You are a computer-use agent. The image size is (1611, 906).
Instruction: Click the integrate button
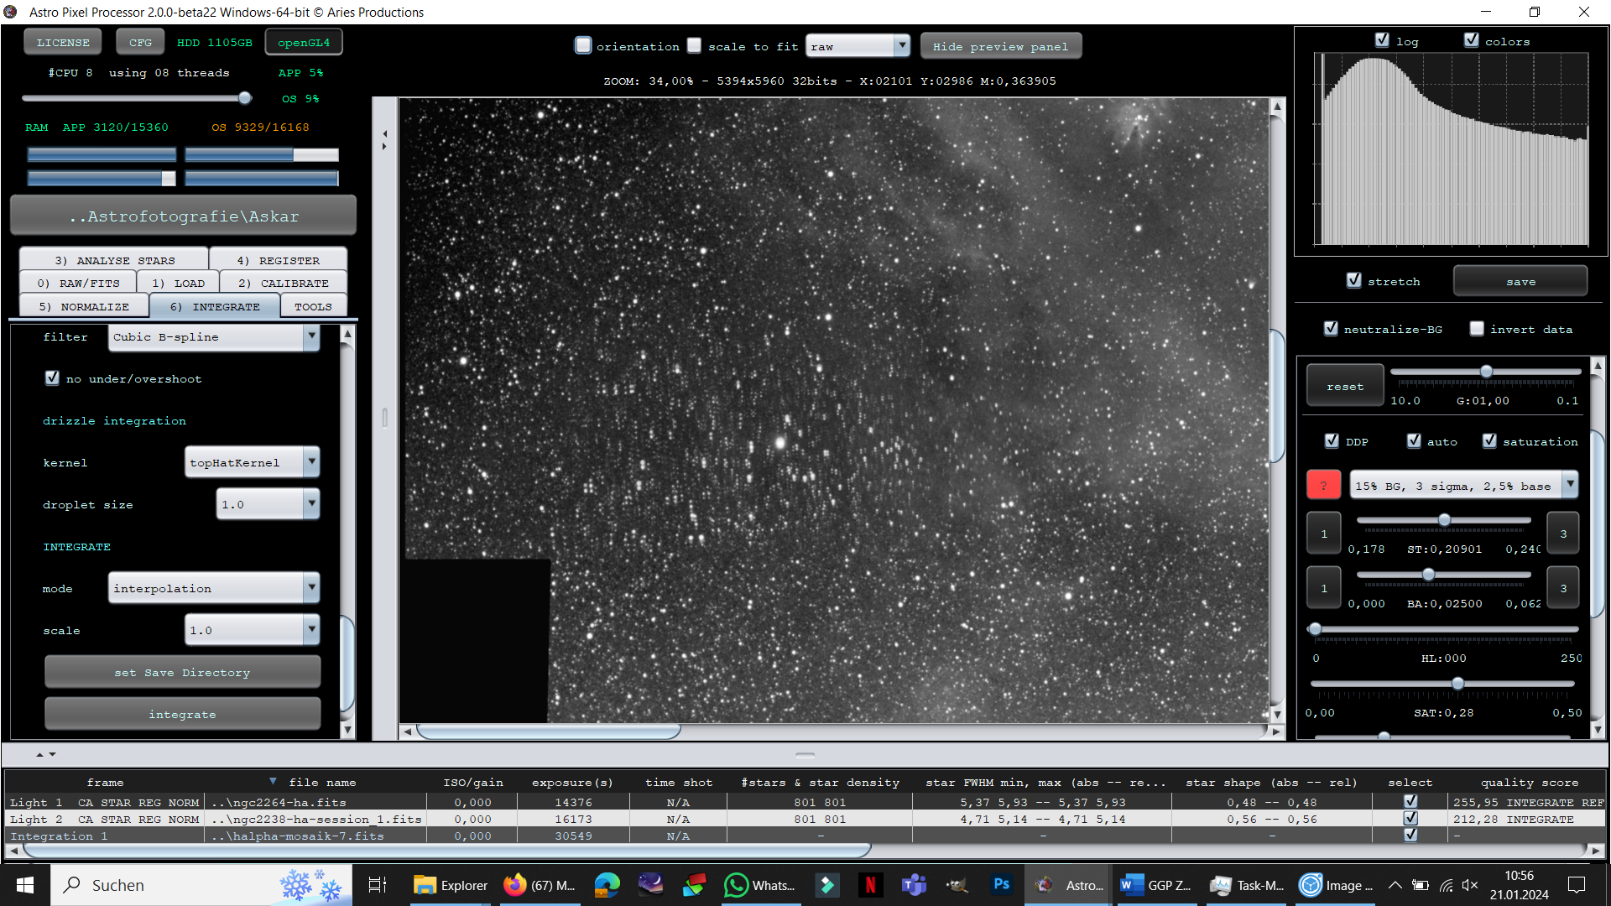(x=182, y=714)
